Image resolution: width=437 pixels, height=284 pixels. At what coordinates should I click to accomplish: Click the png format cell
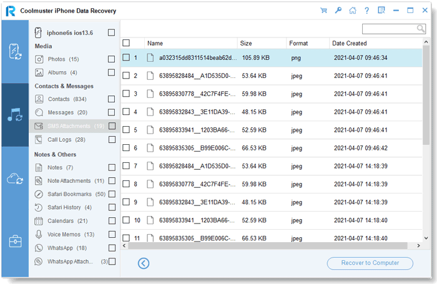296,58
